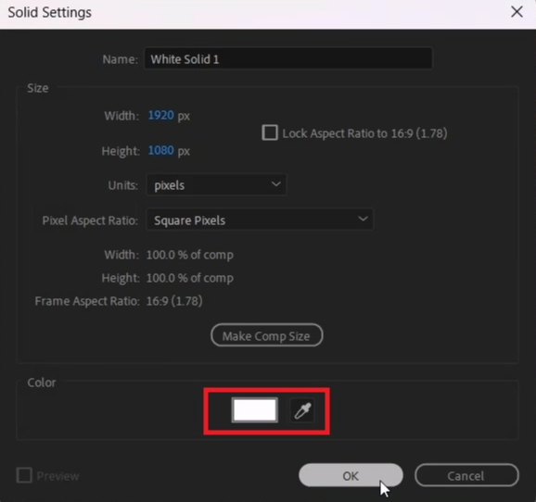Confirm with the OK button

[351, 475]
